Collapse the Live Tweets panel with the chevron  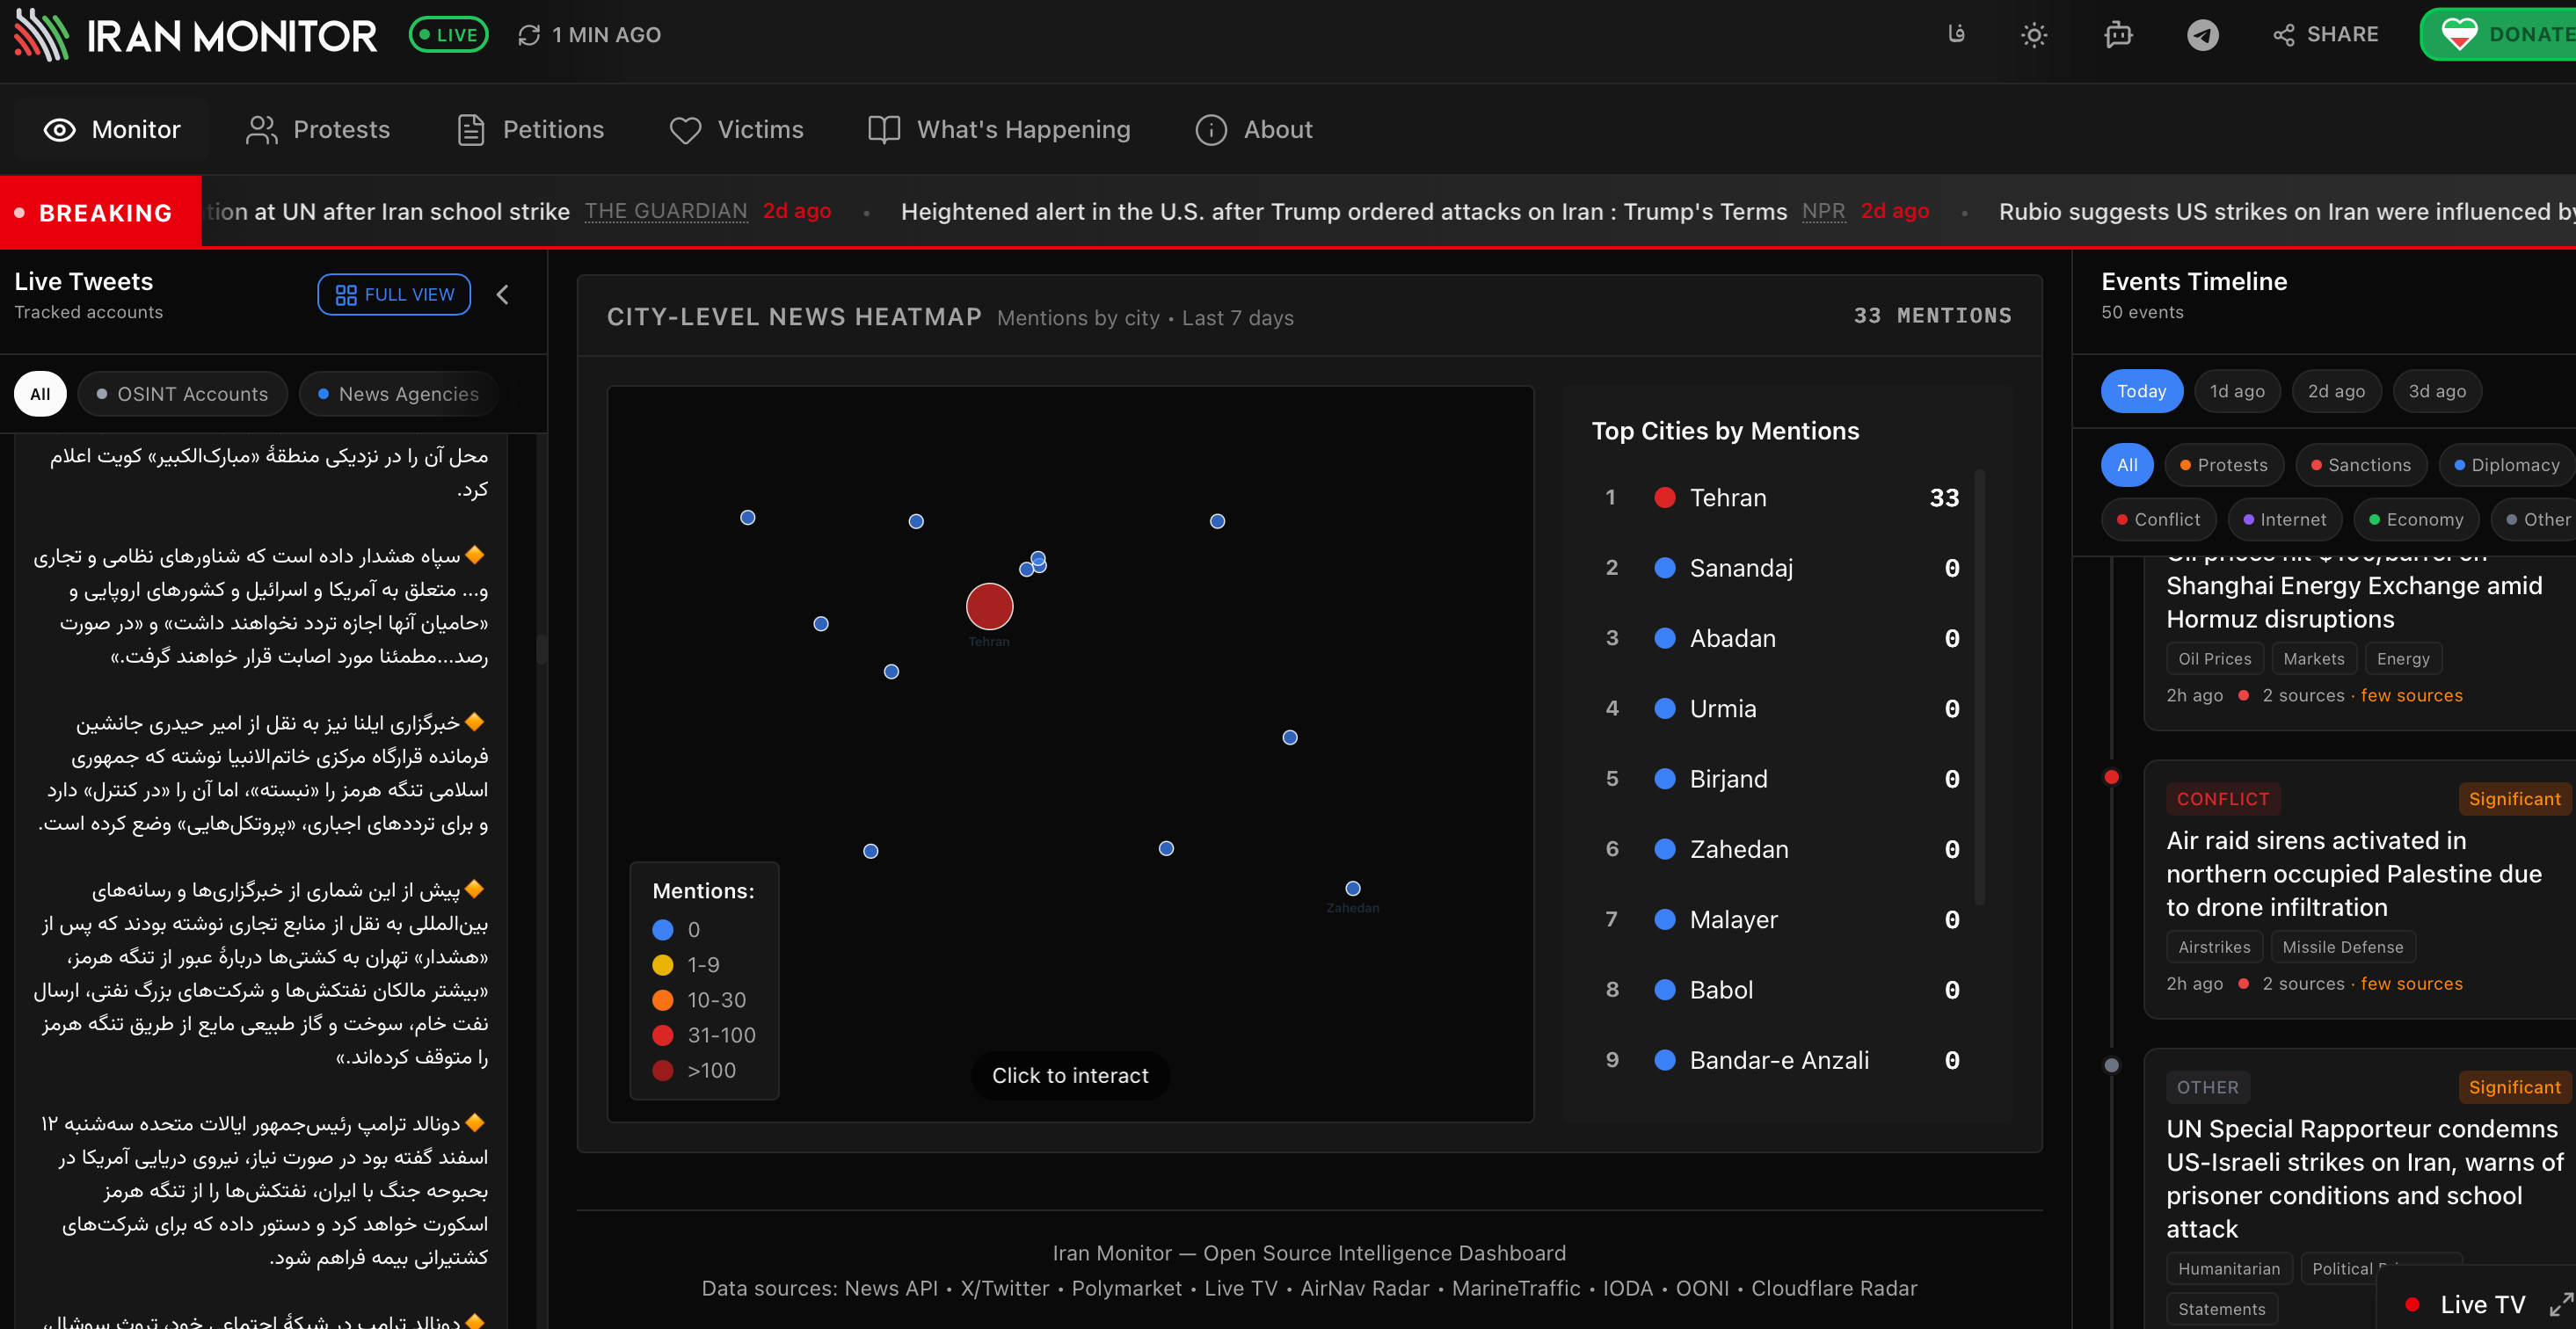tap(503, 294)
